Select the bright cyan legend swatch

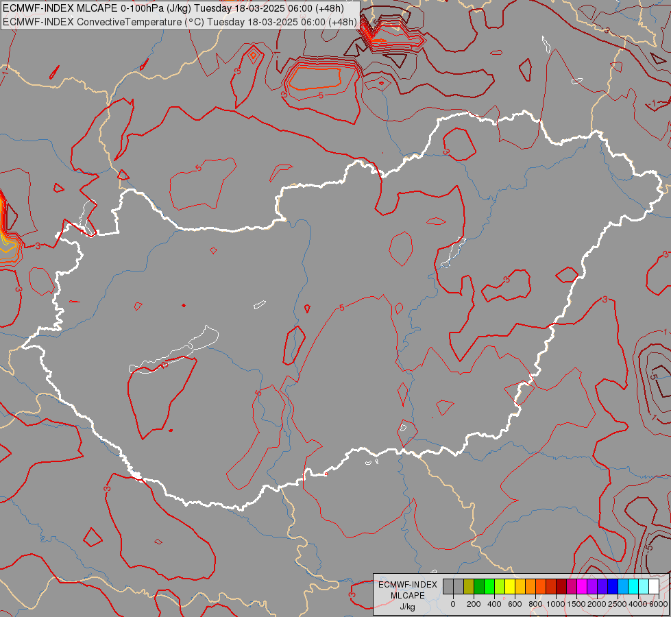pyautogui.click(x=634, y=587)
